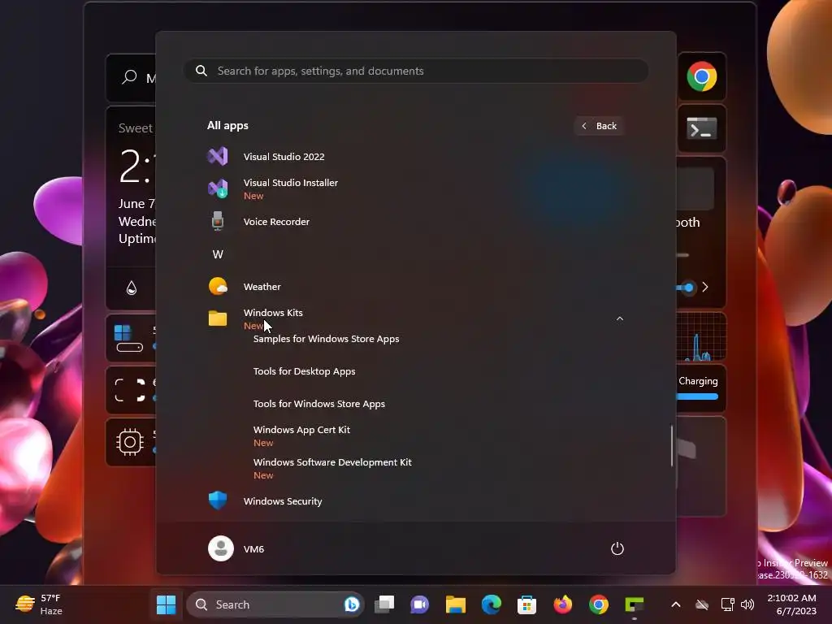
Task: Click the screen capture brackets widget icon
Action: click(130, 390)
